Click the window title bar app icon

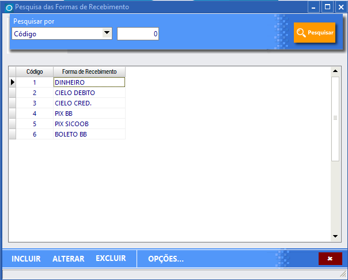[x=8, y=7]
